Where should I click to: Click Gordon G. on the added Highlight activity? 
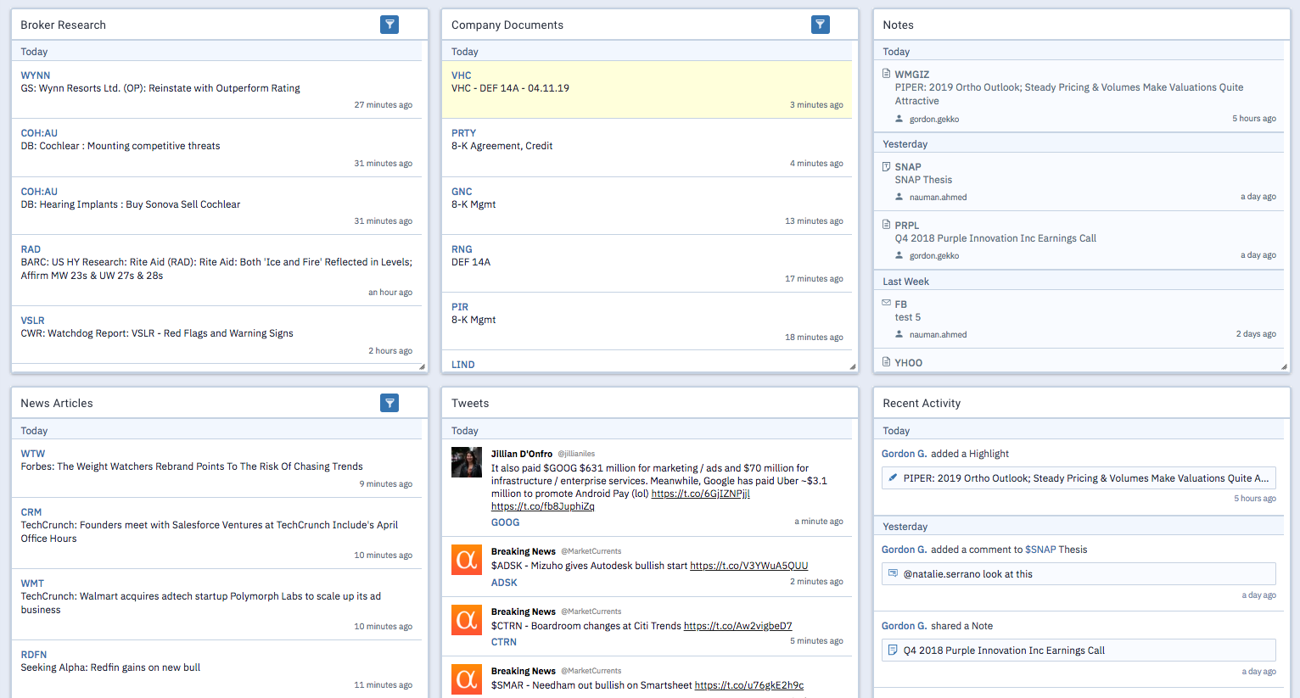coord(905,454)
